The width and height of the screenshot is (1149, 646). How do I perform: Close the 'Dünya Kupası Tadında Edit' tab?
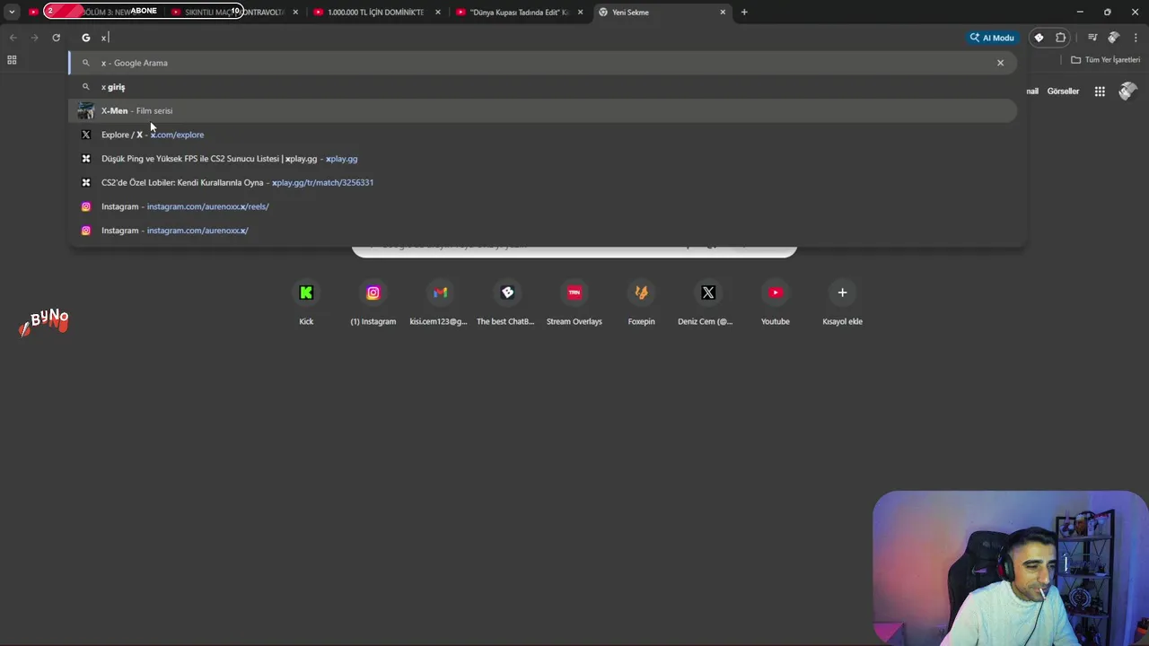580,12
